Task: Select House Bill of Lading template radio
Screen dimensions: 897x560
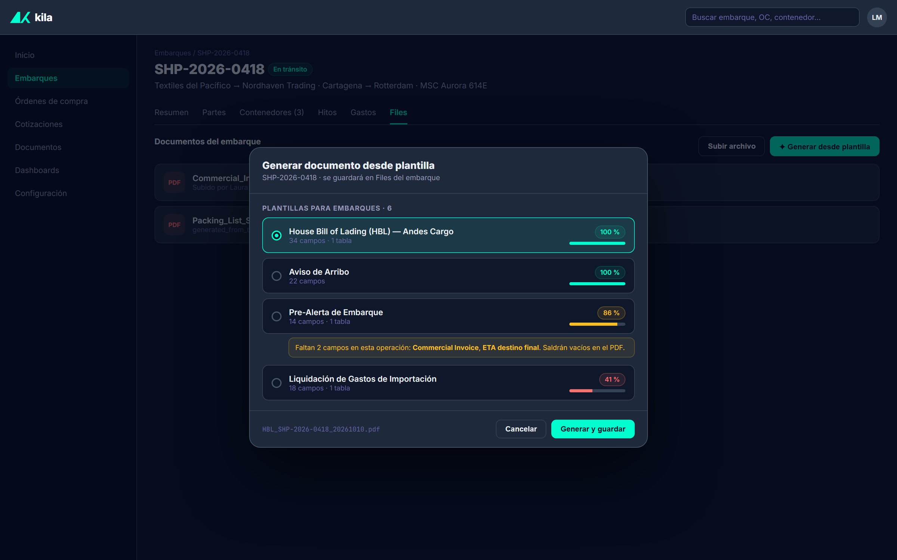Action: pyautogui.click(x=277, y=236)
